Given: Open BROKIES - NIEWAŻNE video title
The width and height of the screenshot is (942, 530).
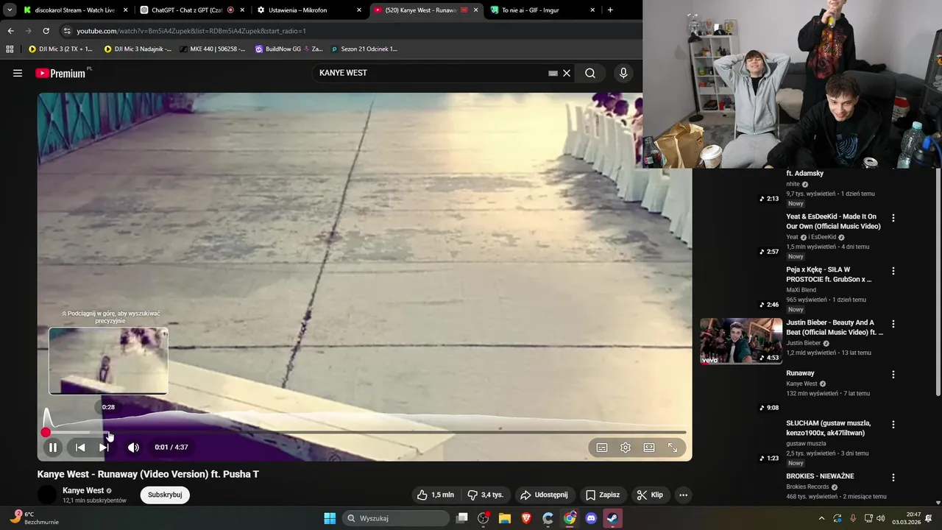Looking at the screenshot, I should click(820, 476).
